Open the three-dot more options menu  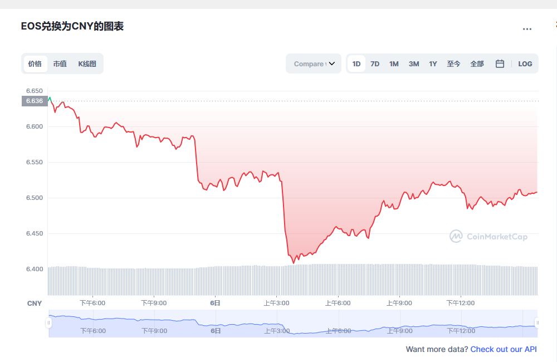coord(527,29)
